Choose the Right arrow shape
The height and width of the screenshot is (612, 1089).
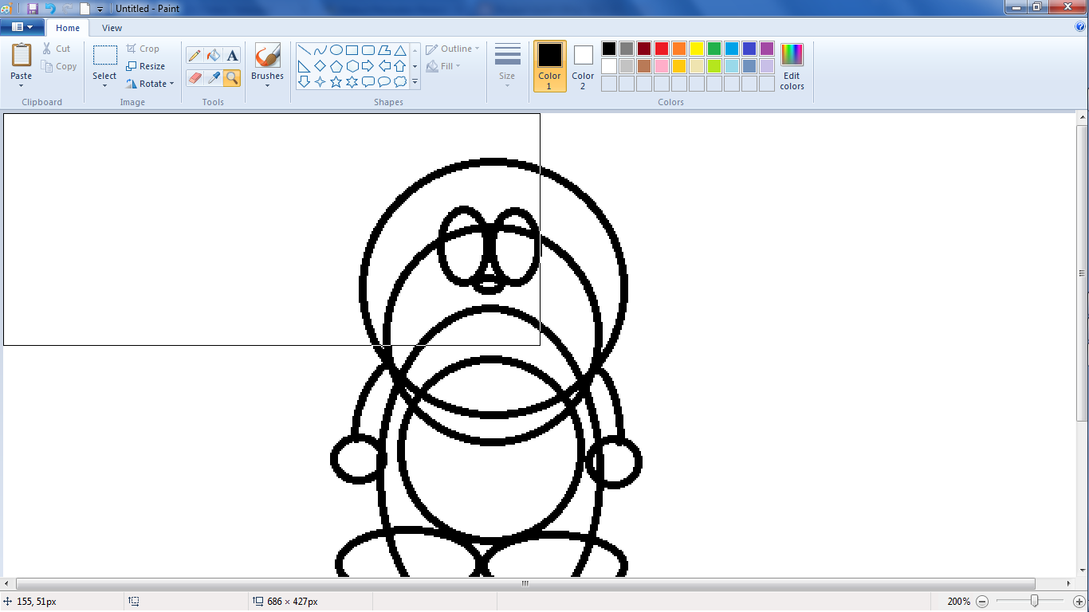[368, 66]
